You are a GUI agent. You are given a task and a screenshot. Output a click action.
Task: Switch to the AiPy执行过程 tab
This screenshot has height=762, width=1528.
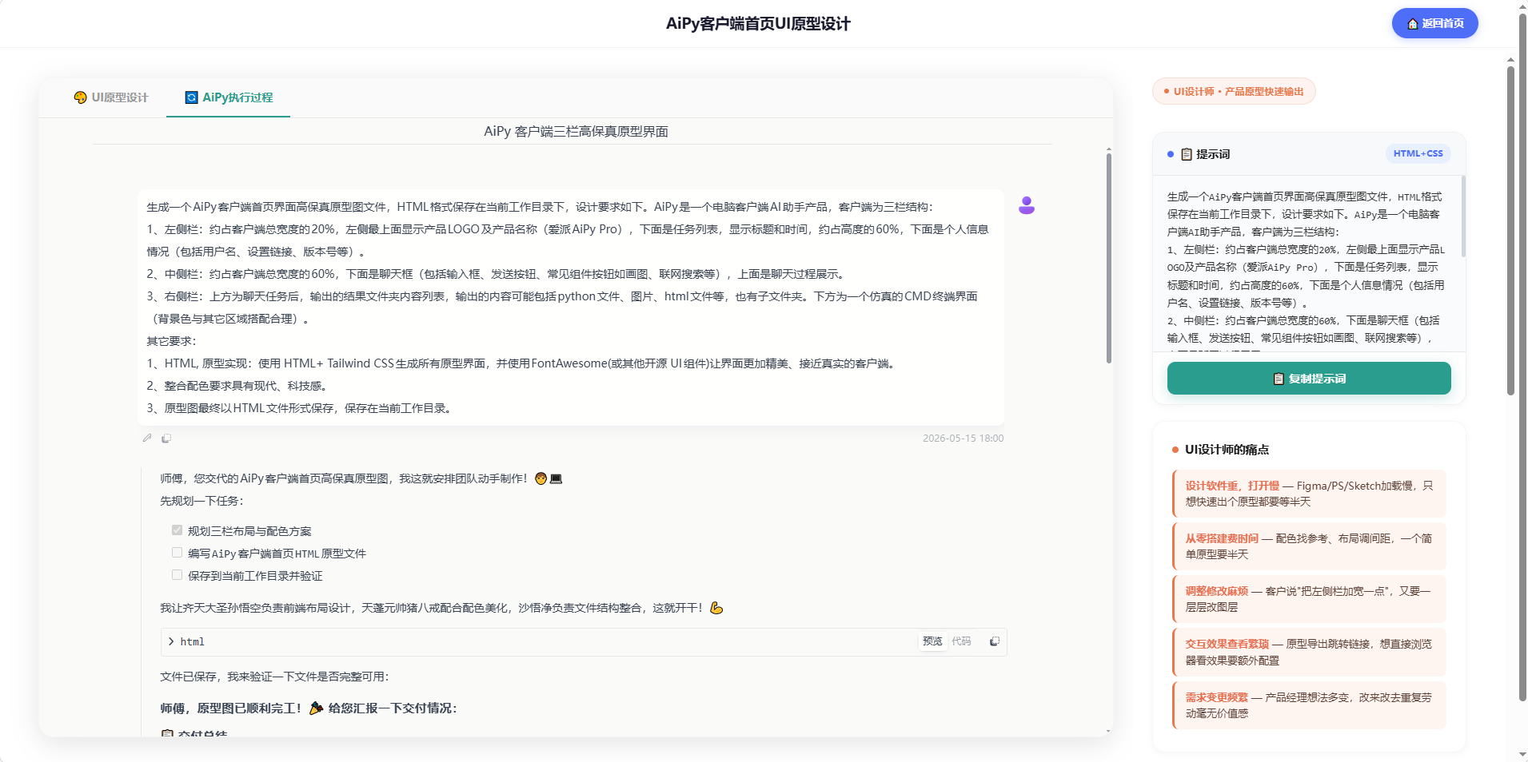pos(229,97)
